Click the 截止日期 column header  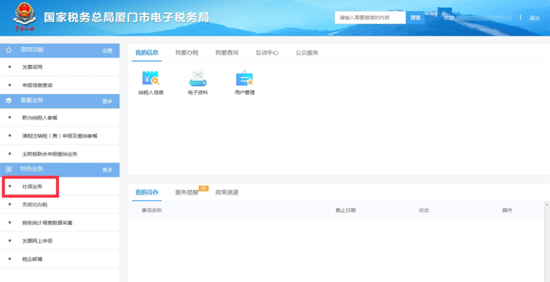tap(345, 210)
